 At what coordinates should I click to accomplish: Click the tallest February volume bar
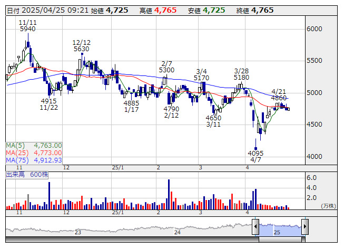tap(169, 194)
